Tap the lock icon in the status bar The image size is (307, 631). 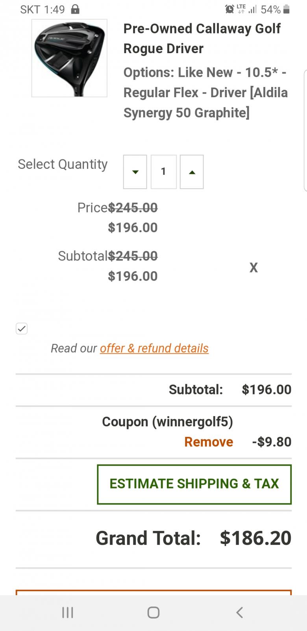tap(75, 9)
